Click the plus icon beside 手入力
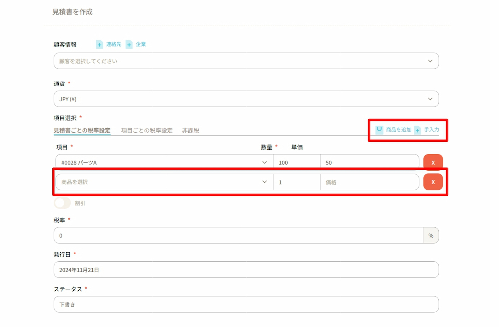Screen dimensions: 499x327 tap(417, 130)
